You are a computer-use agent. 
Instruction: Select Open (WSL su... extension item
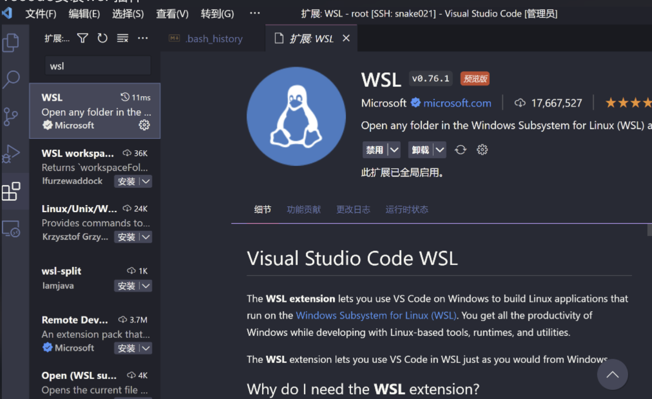[x=95, y=383]
